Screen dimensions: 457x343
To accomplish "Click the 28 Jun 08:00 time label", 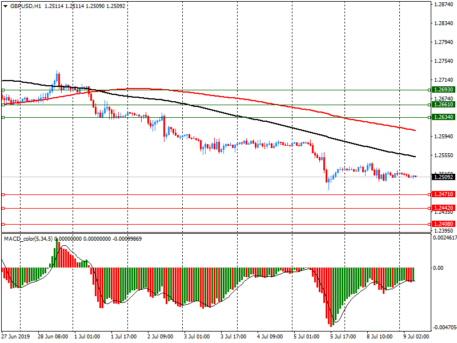I will coord(53,336).
